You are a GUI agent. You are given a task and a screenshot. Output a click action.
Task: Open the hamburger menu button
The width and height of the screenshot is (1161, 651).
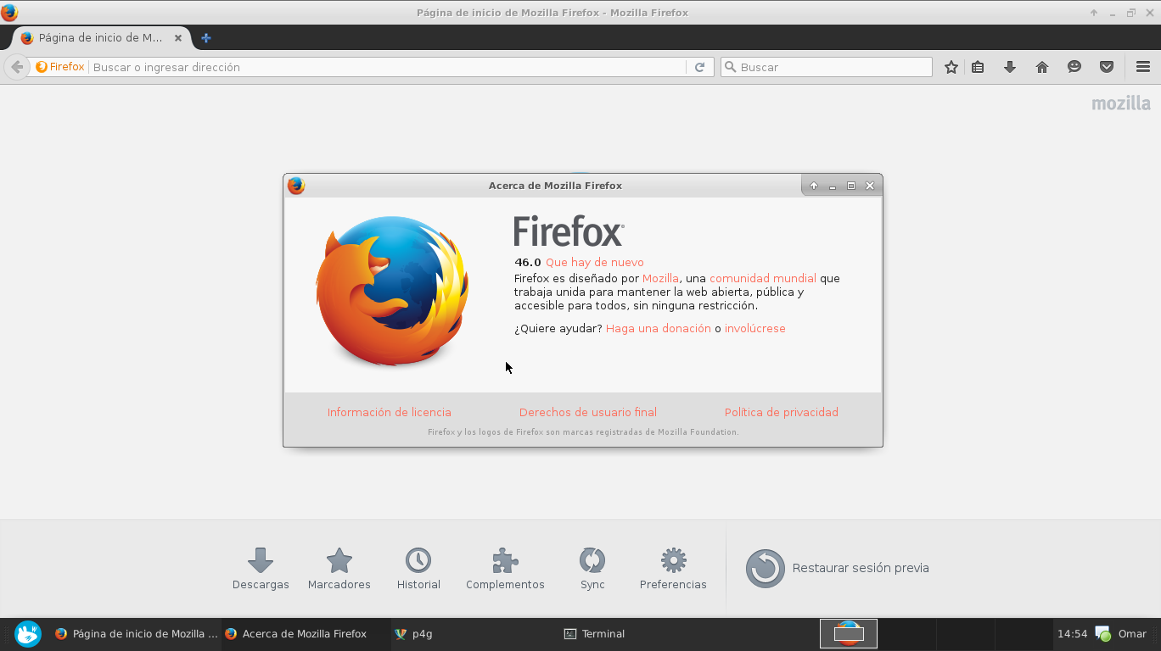pos(1143,67)
